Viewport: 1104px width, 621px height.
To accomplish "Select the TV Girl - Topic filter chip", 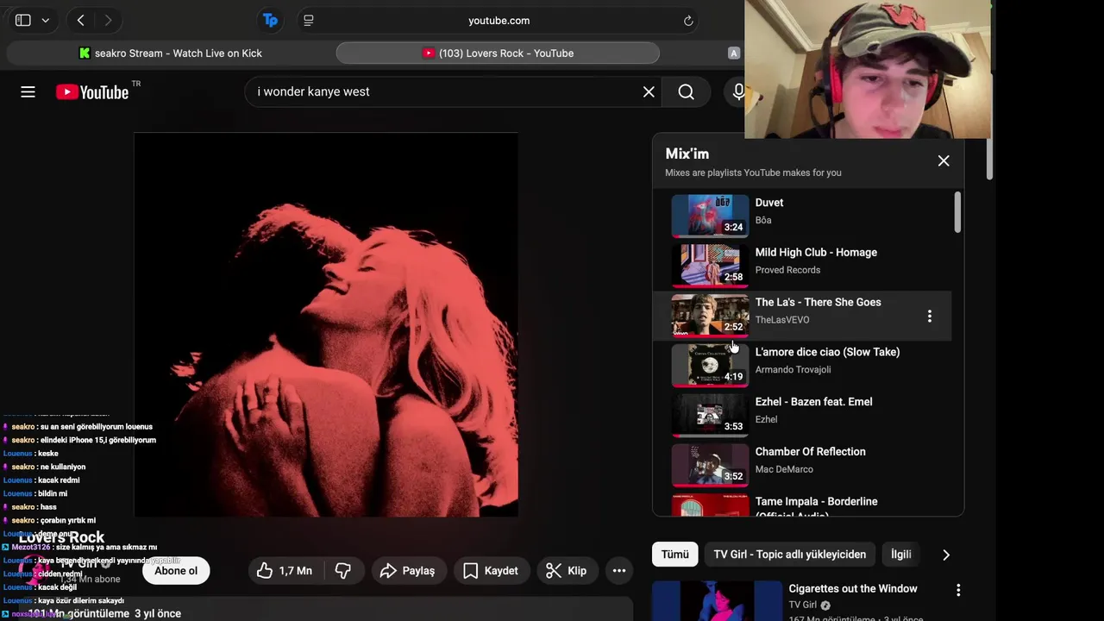I will pyautogui.click(x=790, y=554).
